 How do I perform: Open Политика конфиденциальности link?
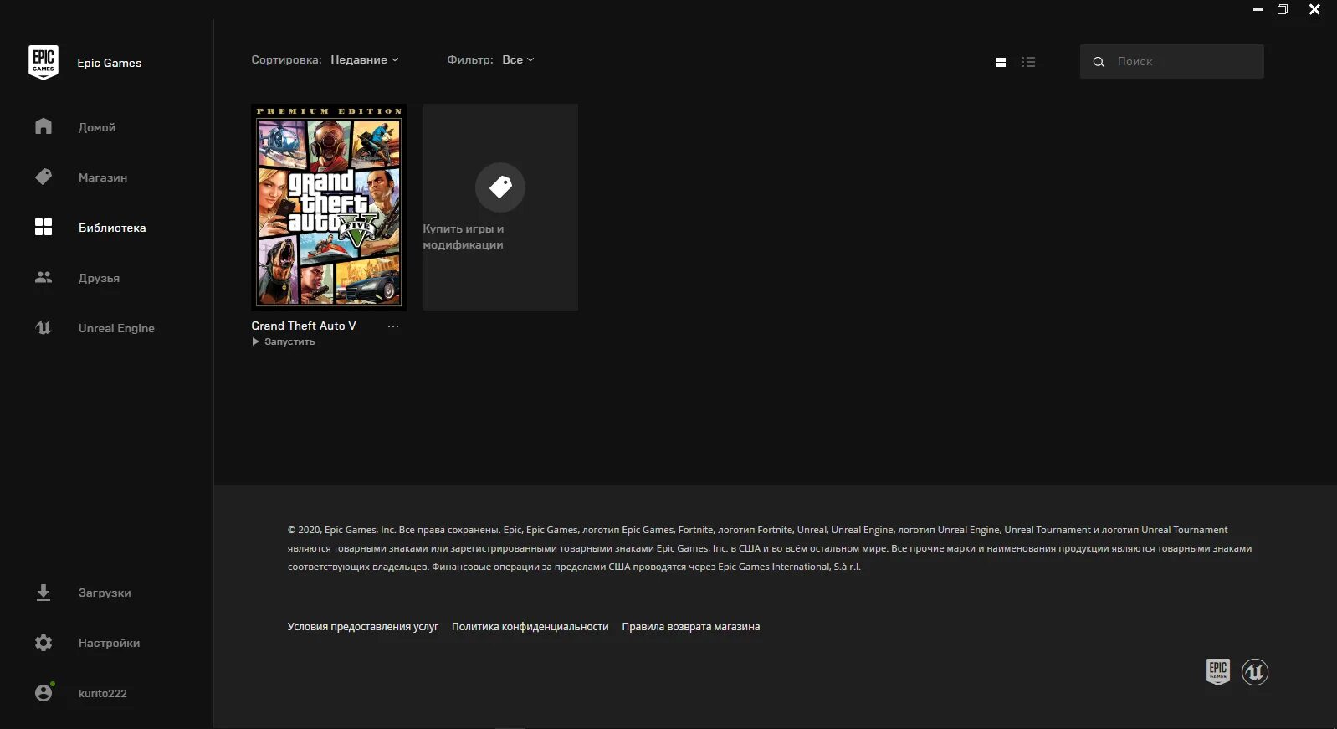pos(530,626)
